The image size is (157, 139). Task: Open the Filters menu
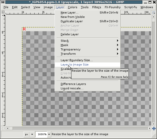pos(97,7)
